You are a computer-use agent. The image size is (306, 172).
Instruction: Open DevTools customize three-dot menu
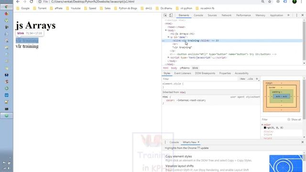click(296, 15)
